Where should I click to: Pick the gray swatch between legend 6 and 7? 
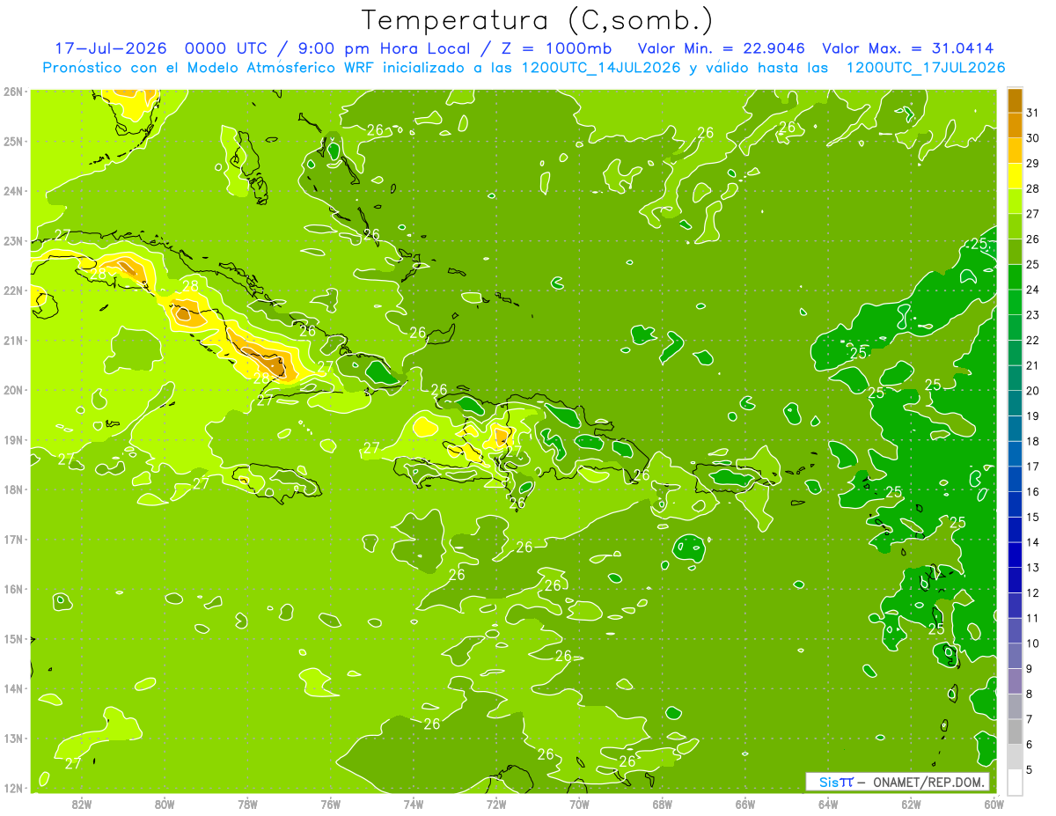coord(1015,731)
